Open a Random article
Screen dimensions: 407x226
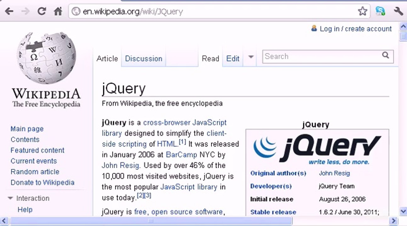[x=35, y=172]
